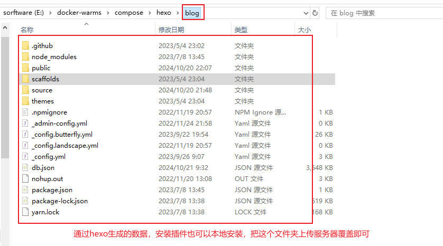The image size is (443, 246).
Task: Click the .github folder icon
Action: coord(25,45)
